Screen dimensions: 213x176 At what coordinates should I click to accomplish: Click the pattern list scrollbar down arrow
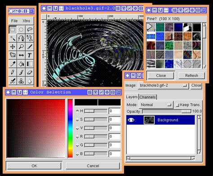(x=204, y=67)
